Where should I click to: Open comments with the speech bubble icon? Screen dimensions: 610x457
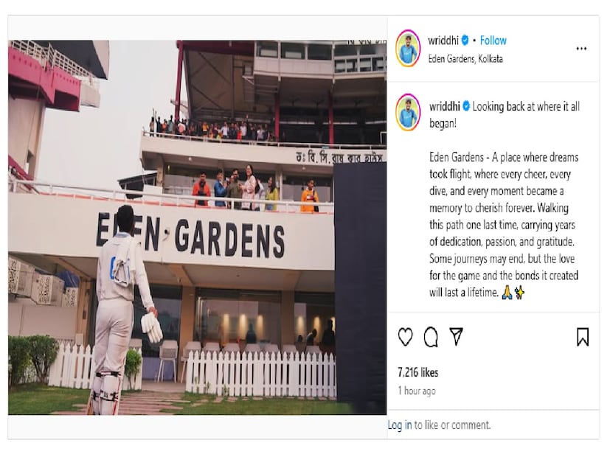point(431,337)
